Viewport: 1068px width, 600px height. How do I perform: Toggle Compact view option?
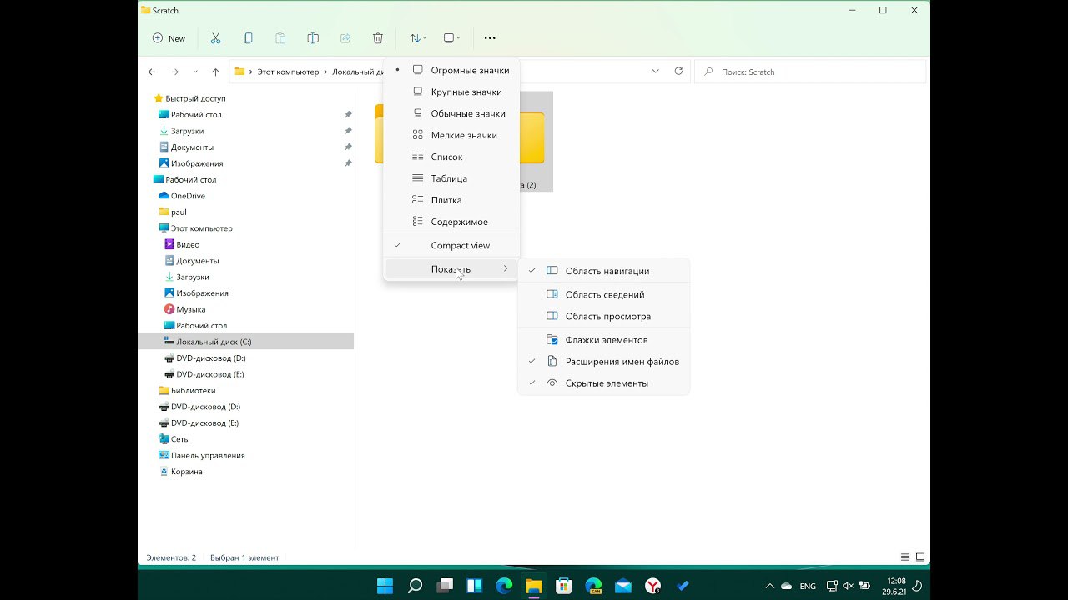pos(451,245)
